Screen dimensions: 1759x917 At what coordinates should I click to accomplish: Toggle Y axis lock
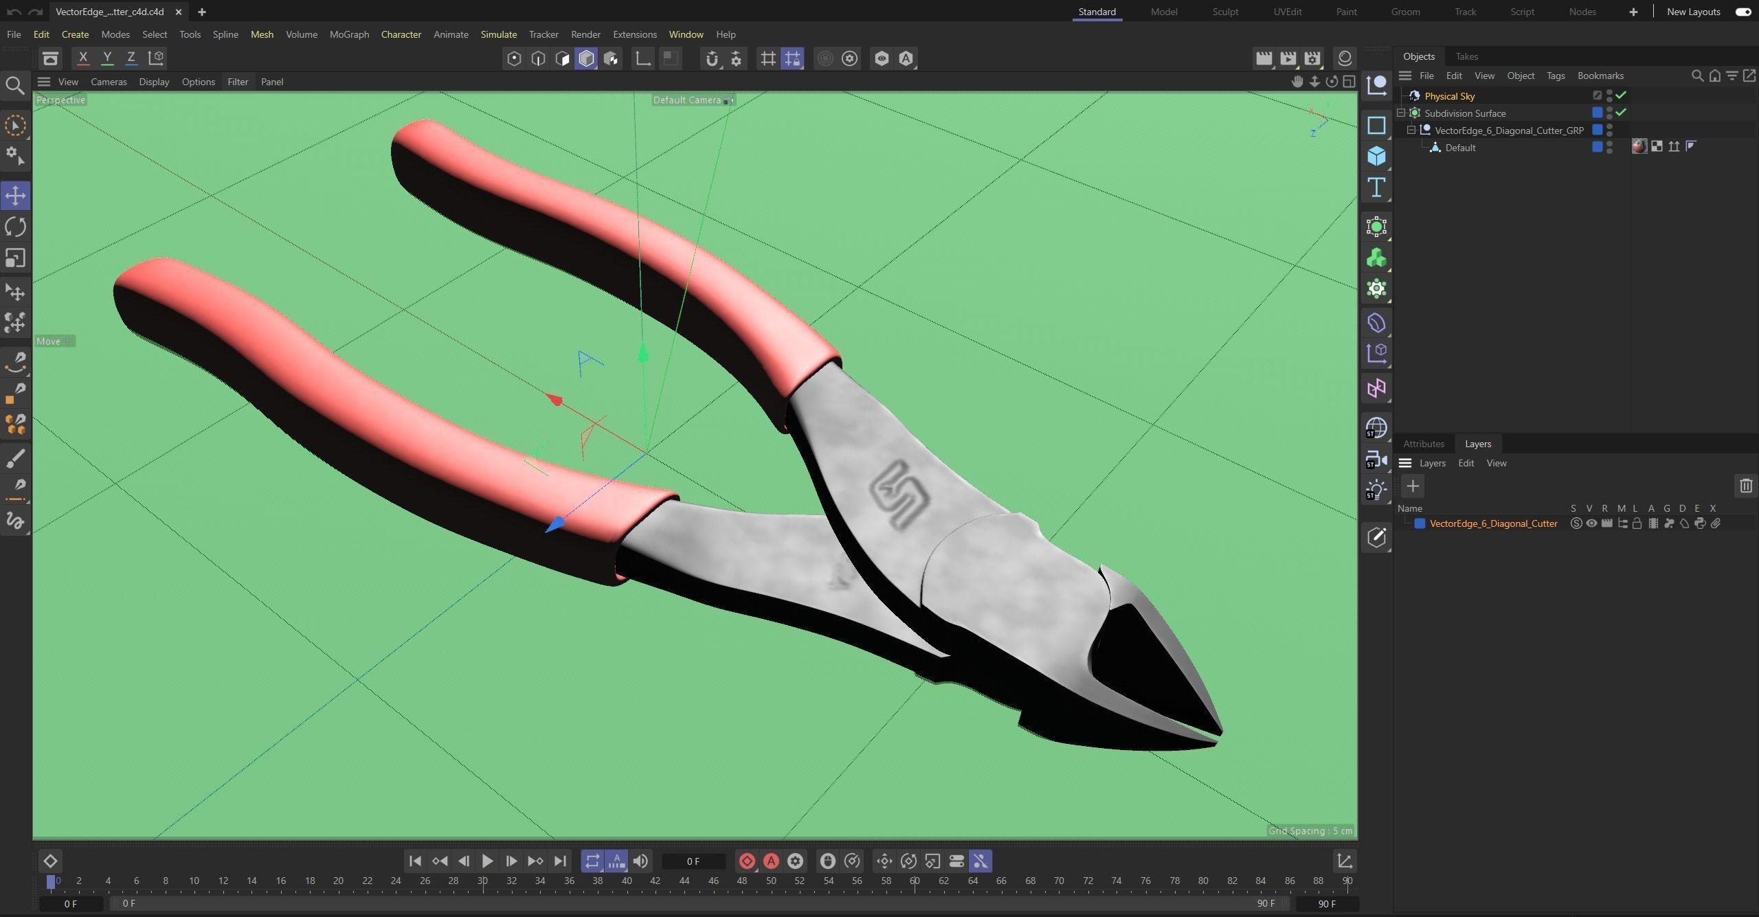pyautogui.click(x=107, y=58)
